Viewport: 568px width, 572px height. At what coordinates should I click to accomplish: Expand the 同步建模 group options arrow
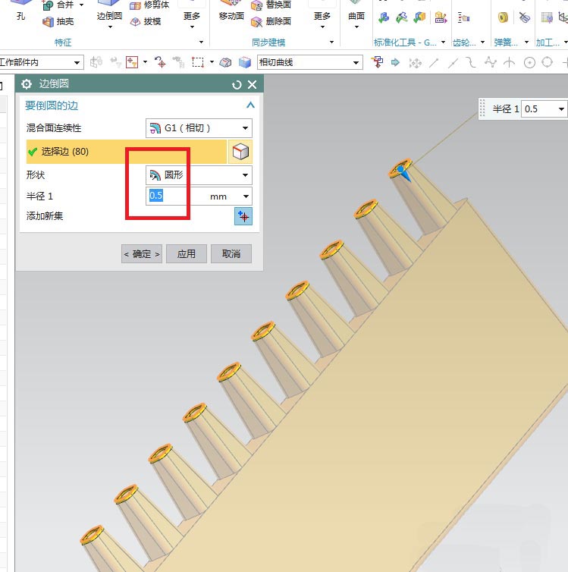pyautogui.click(x=331, y=42)
